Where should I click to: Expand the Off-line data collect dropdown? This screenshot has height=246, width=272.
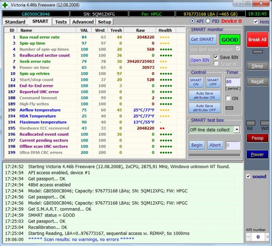tap(236, 130)
